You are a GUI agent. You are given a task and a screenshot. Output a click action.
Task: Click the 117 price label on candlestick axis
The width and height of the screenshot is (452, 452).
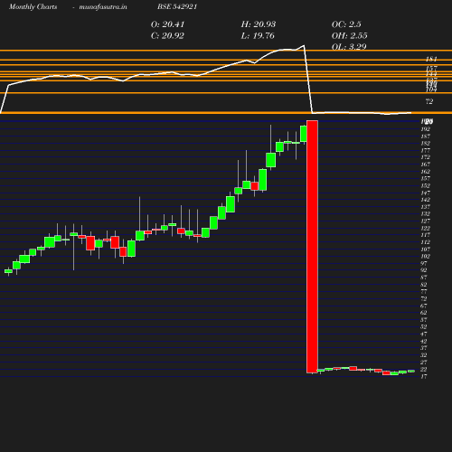click(x=426, y=235)
